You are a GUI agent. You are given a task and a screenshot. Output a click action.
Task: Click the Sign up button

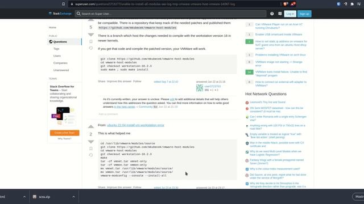[304, 14]
